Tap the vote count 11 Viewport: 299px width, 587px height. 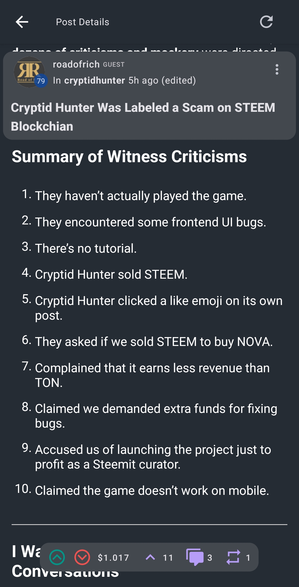point(168,558)
